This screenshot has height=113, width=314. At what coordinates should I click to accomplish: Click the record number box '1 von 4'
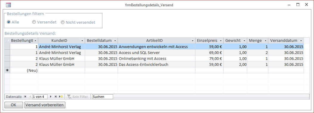(x=40, y=97)
